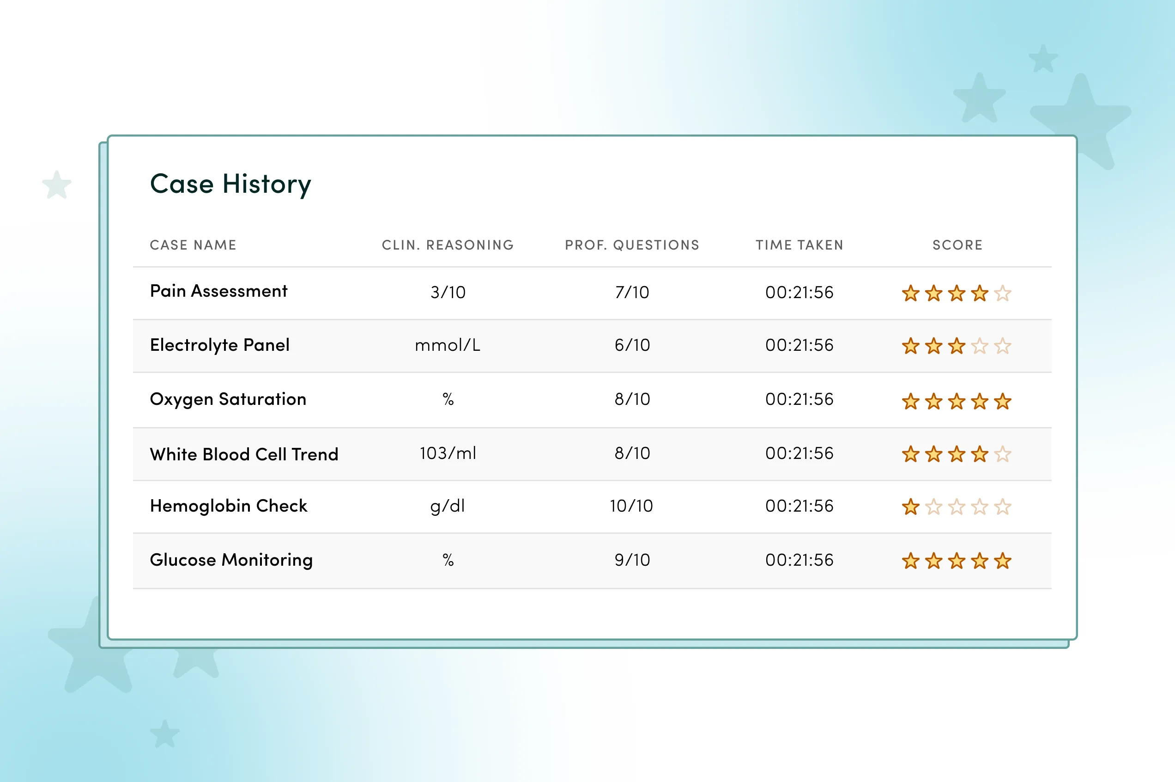The width and height of the screenshot is (1175, 782).
Task: Sort by Prof. Questions column header
Action: point(632,245)
